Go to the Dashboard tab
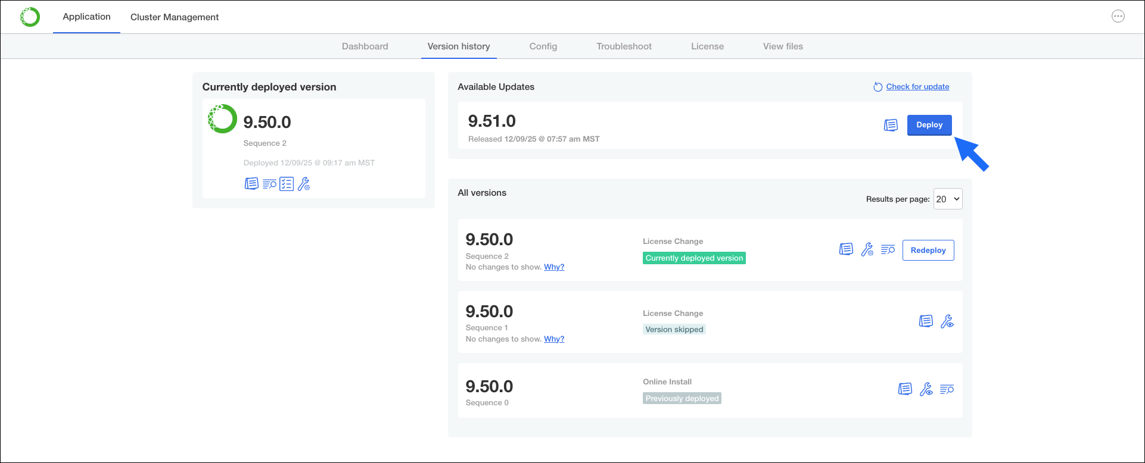Viewport: 1145px width, 463px height. point(365,46)
